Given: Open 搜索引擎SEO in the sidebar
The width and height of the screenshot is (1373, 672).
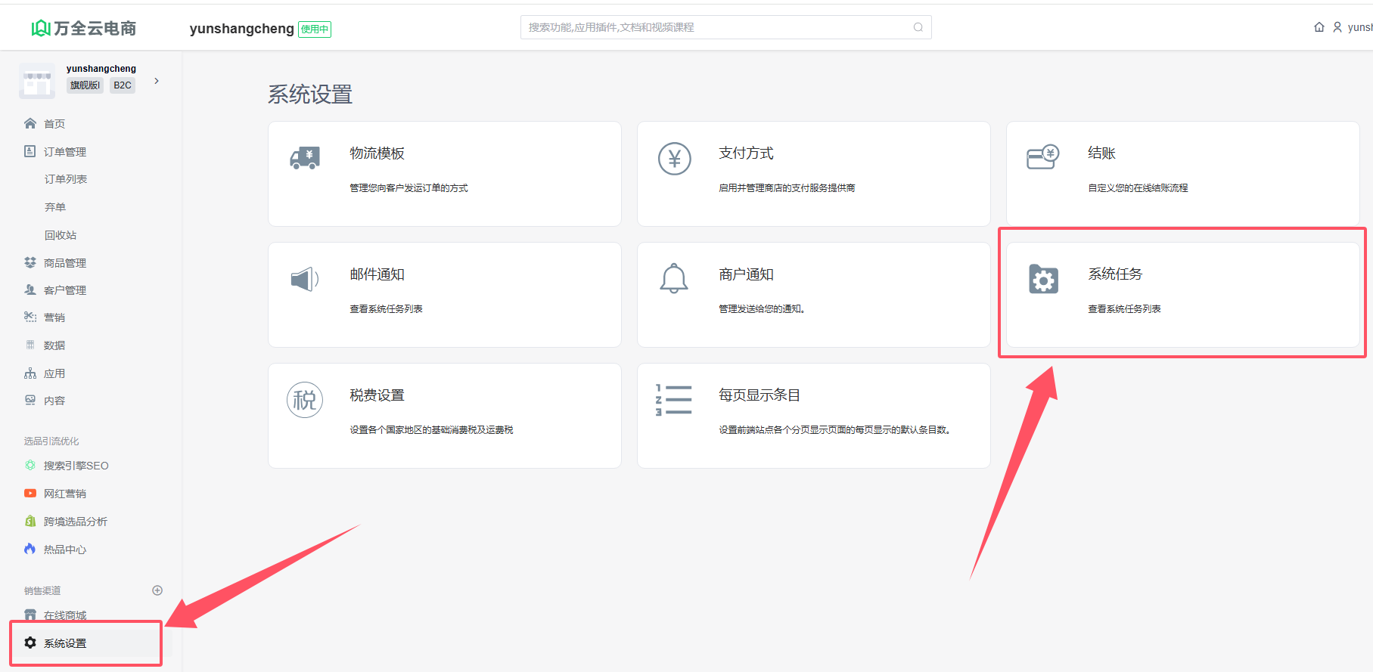Looking at the screenshot, I should click(76, 466).
